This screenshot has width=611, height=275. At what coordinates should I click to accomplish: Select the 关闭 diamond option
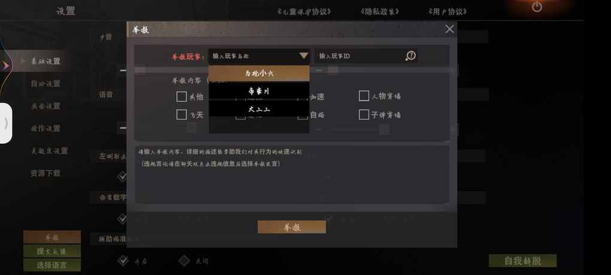[184, 261]
